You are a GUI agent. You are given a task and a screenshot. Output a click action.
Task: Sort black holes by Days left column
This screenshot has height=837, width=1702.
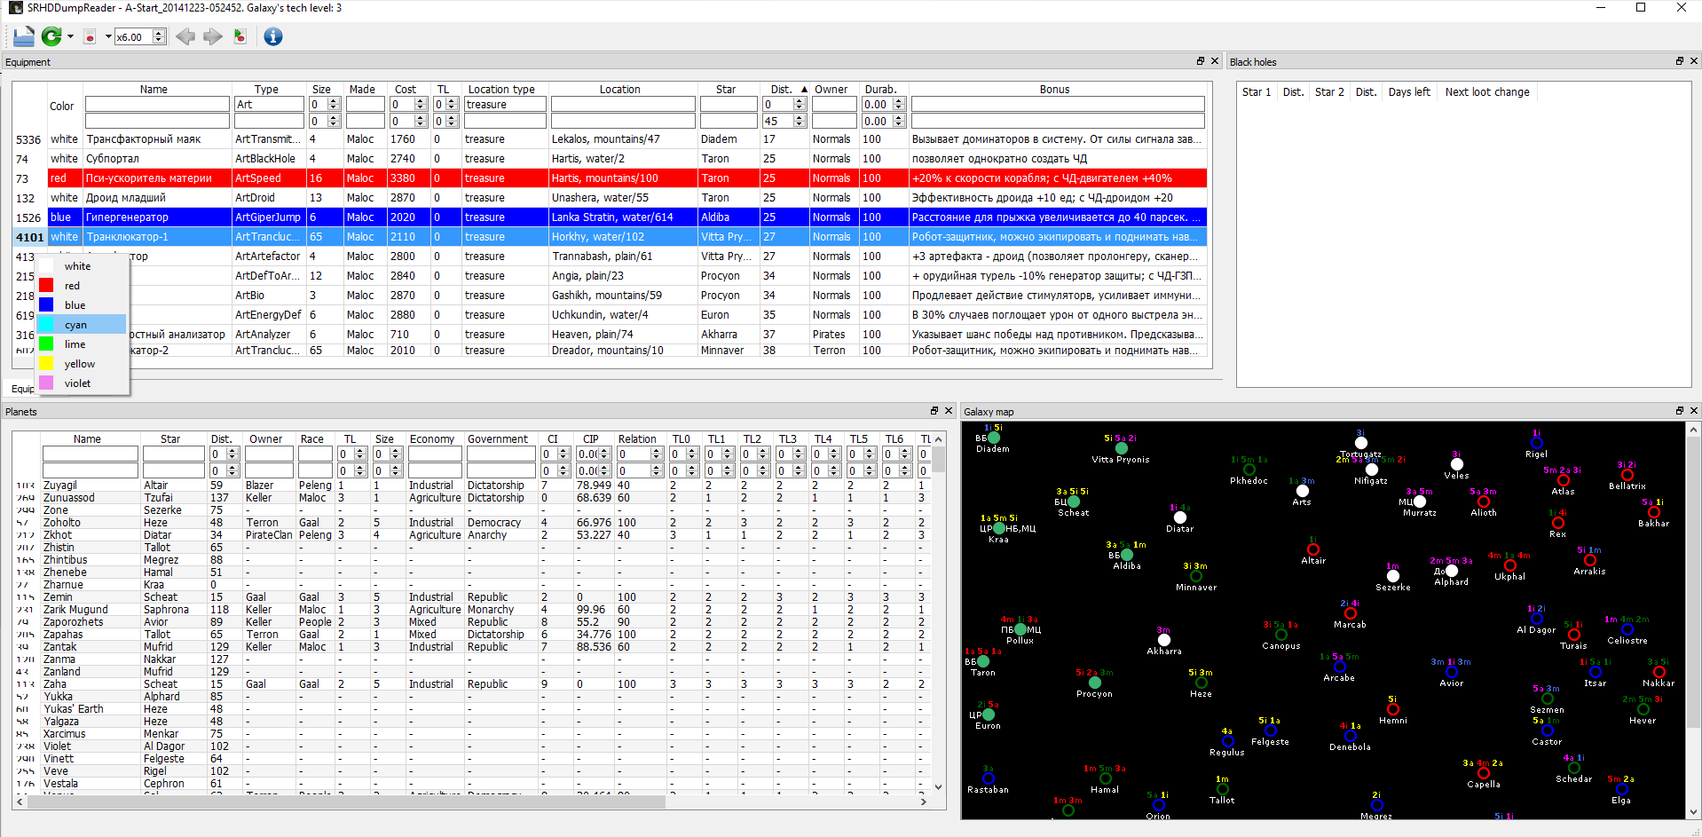(1409, 92)
